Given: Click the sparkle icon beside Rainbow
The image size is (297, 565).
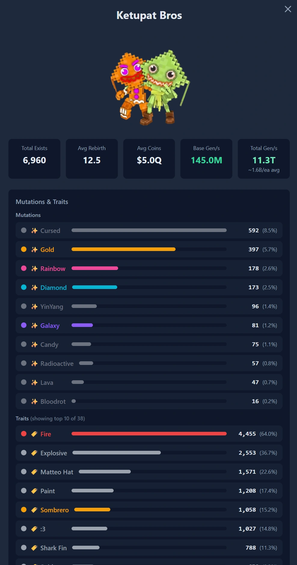Looking at the screenshot, I should (x=34, y=268).
